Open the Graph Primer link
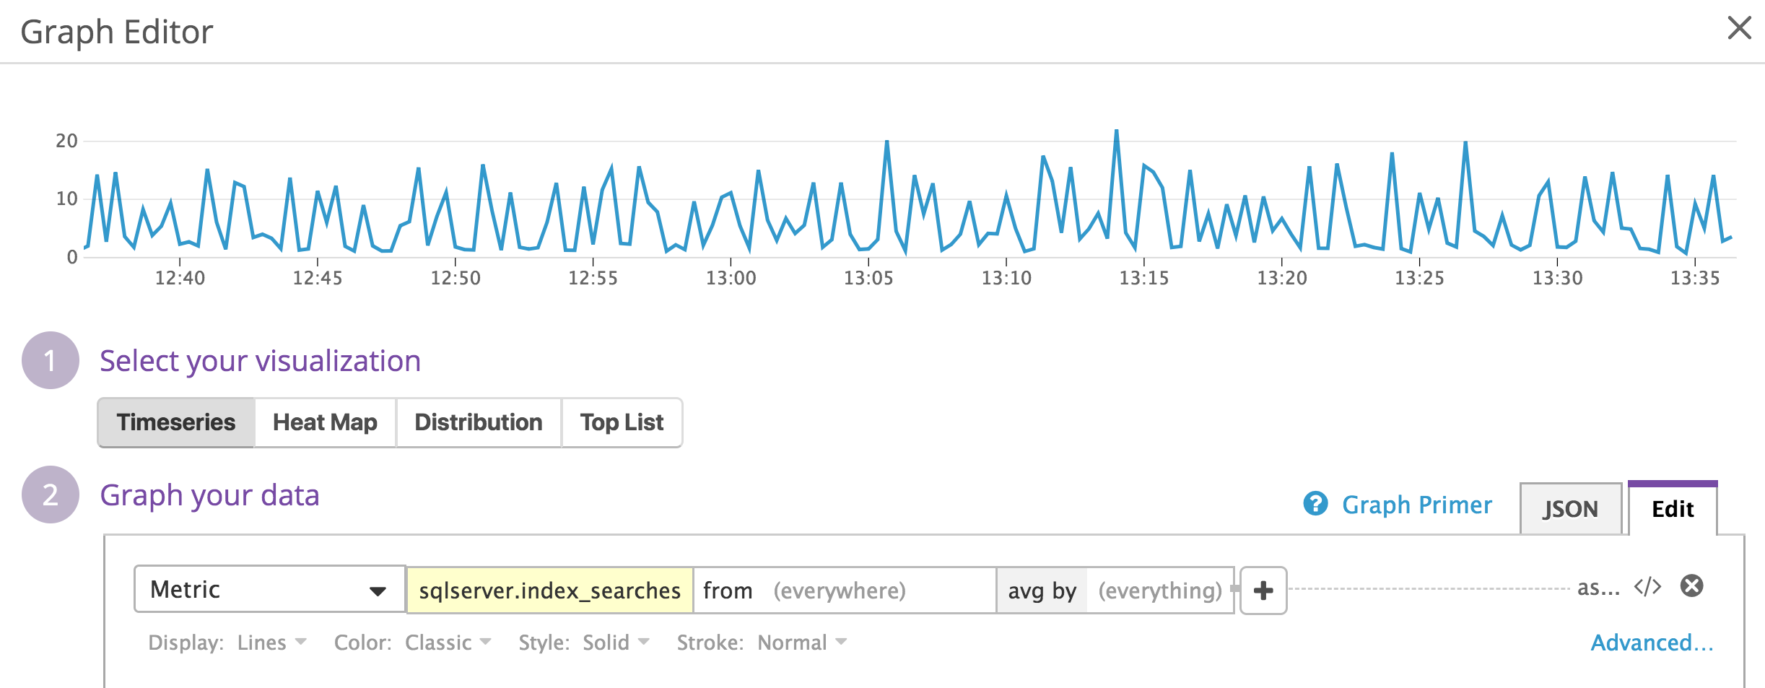The width and height of the screenshot is (1765, 688). coord(1418,504)
